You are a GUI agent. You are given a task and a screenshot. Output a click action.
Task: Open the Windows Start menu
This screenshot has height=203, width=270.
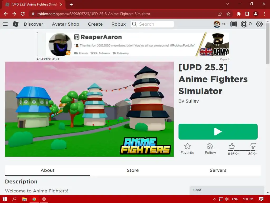5,199
